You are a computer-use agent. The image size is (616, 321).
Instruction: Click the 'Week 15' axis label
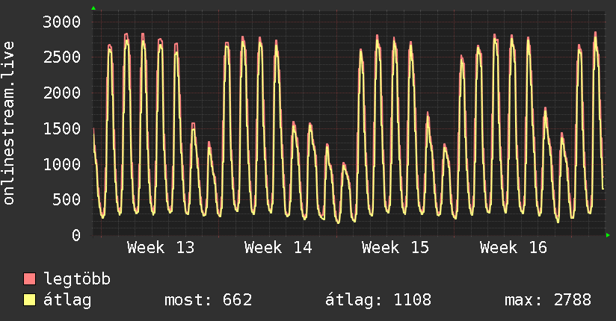pyautogui.click(x=395, y=248)
